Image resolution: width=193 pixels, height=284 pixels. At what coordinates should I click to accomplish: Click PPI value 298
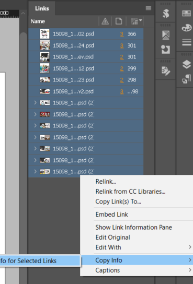[x=132, y=80]
